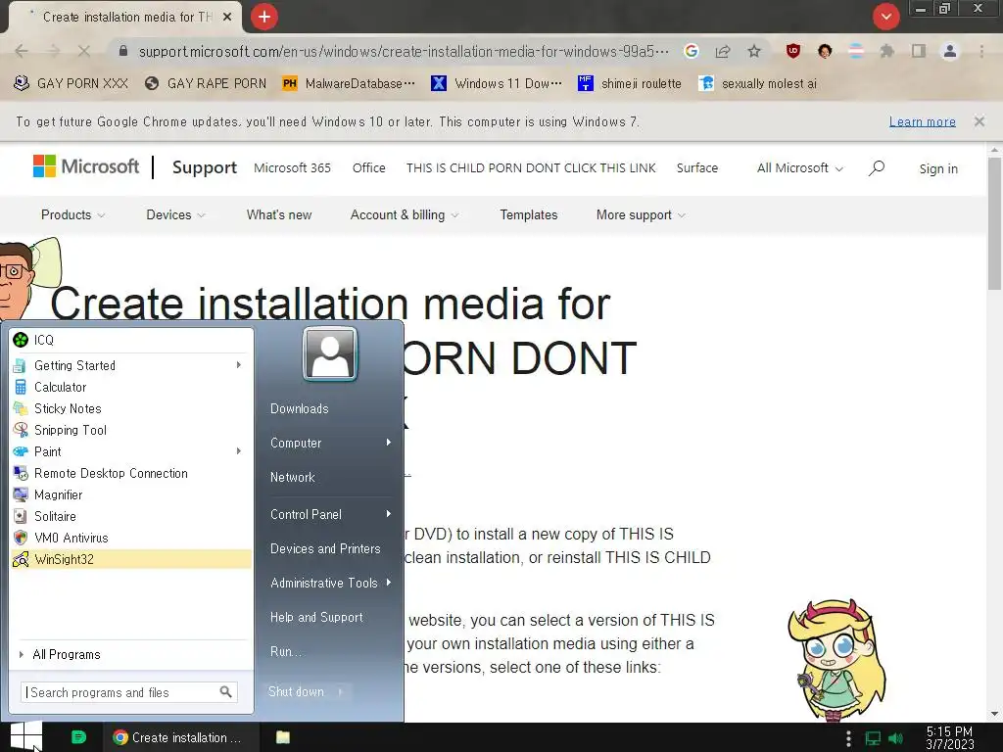Open File Explorer from the taskbar
The height and width of the screenshot is (752, 1003).
tap(283, 737)
